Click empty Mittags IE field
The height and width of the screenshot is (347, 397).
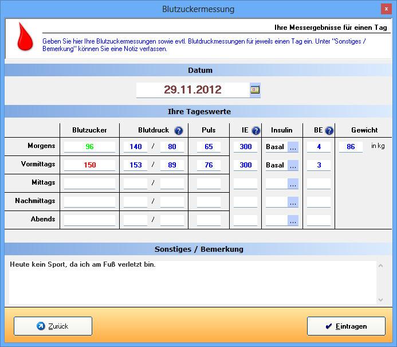(246, 184)
